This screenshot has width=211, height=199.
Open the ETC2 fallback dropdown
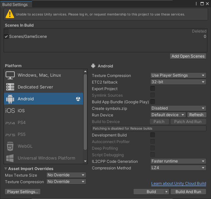178,82
